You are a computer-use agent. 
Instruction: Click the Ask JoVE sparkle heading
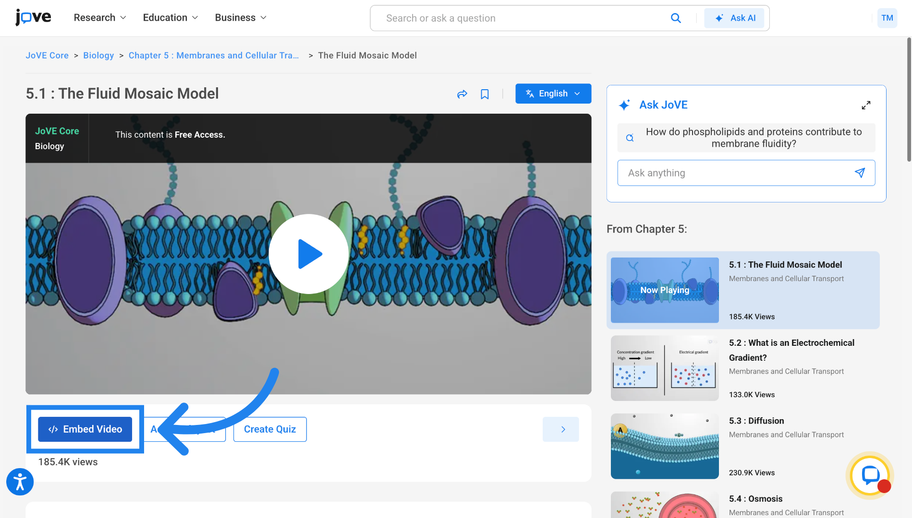(x=654, y=105)
